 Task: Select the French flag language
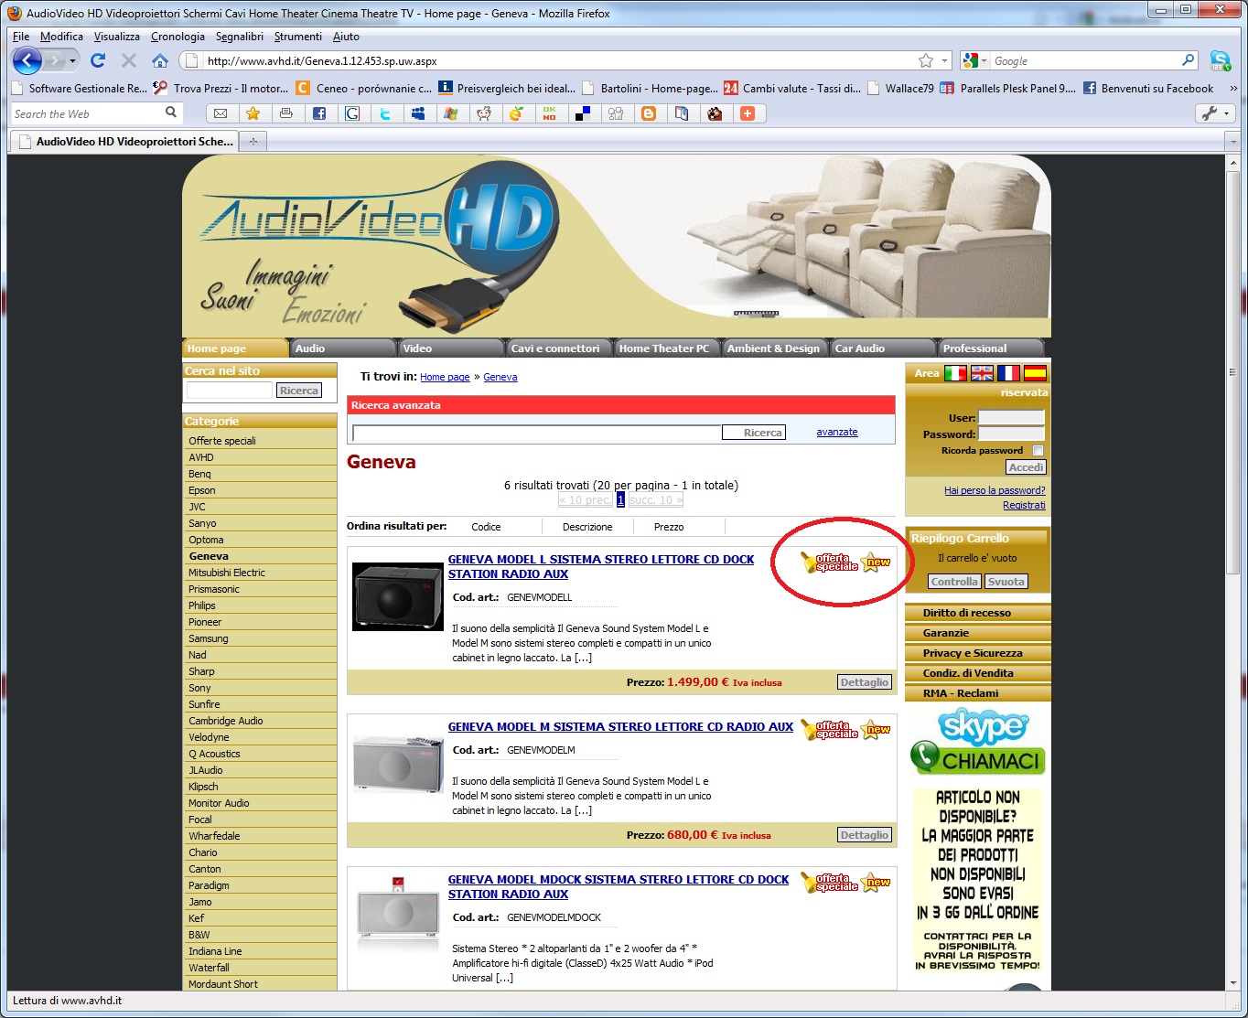coord(1008,373)
